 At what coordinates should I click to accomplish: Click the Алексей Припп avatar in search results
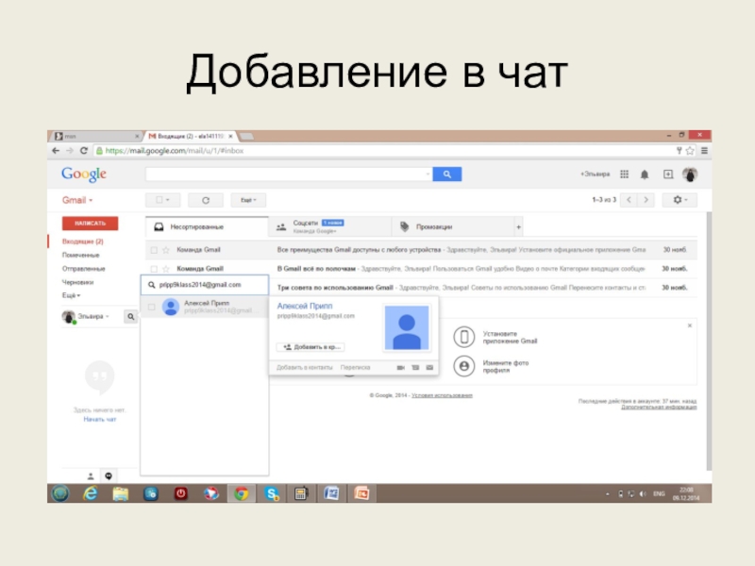171,307
